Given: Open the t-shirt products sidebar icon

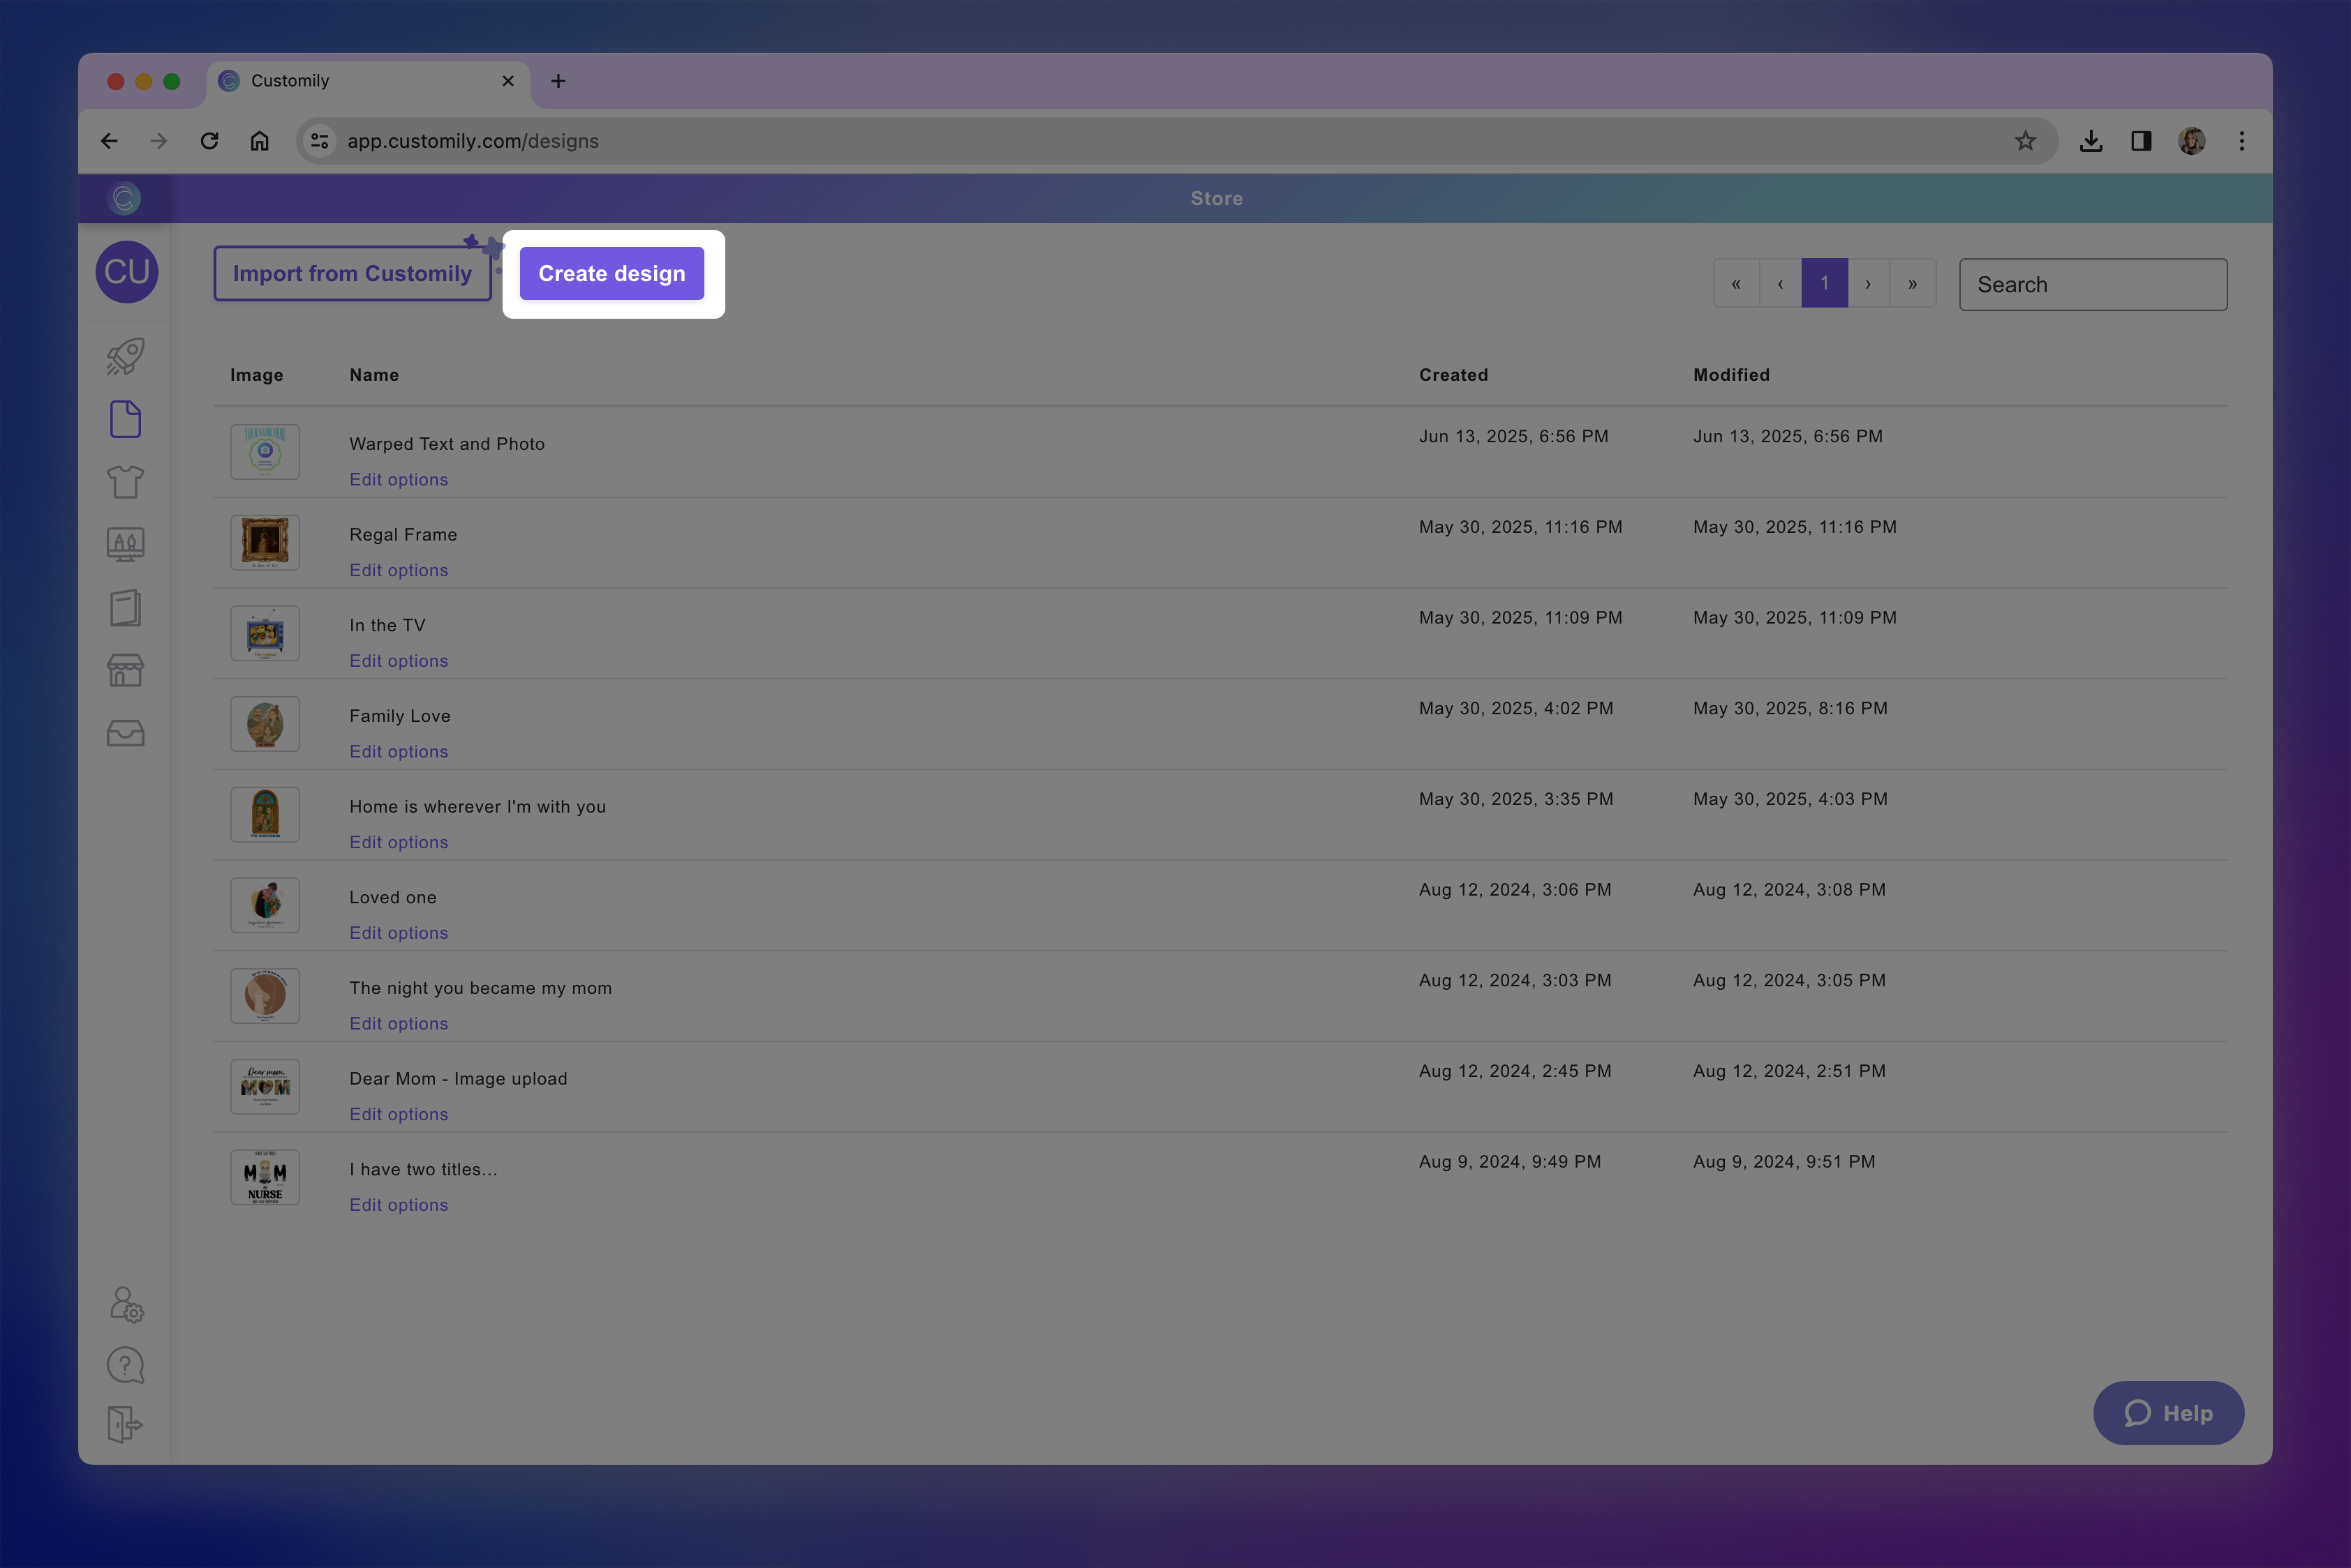Looking at the screenshot, I should 125,482.
